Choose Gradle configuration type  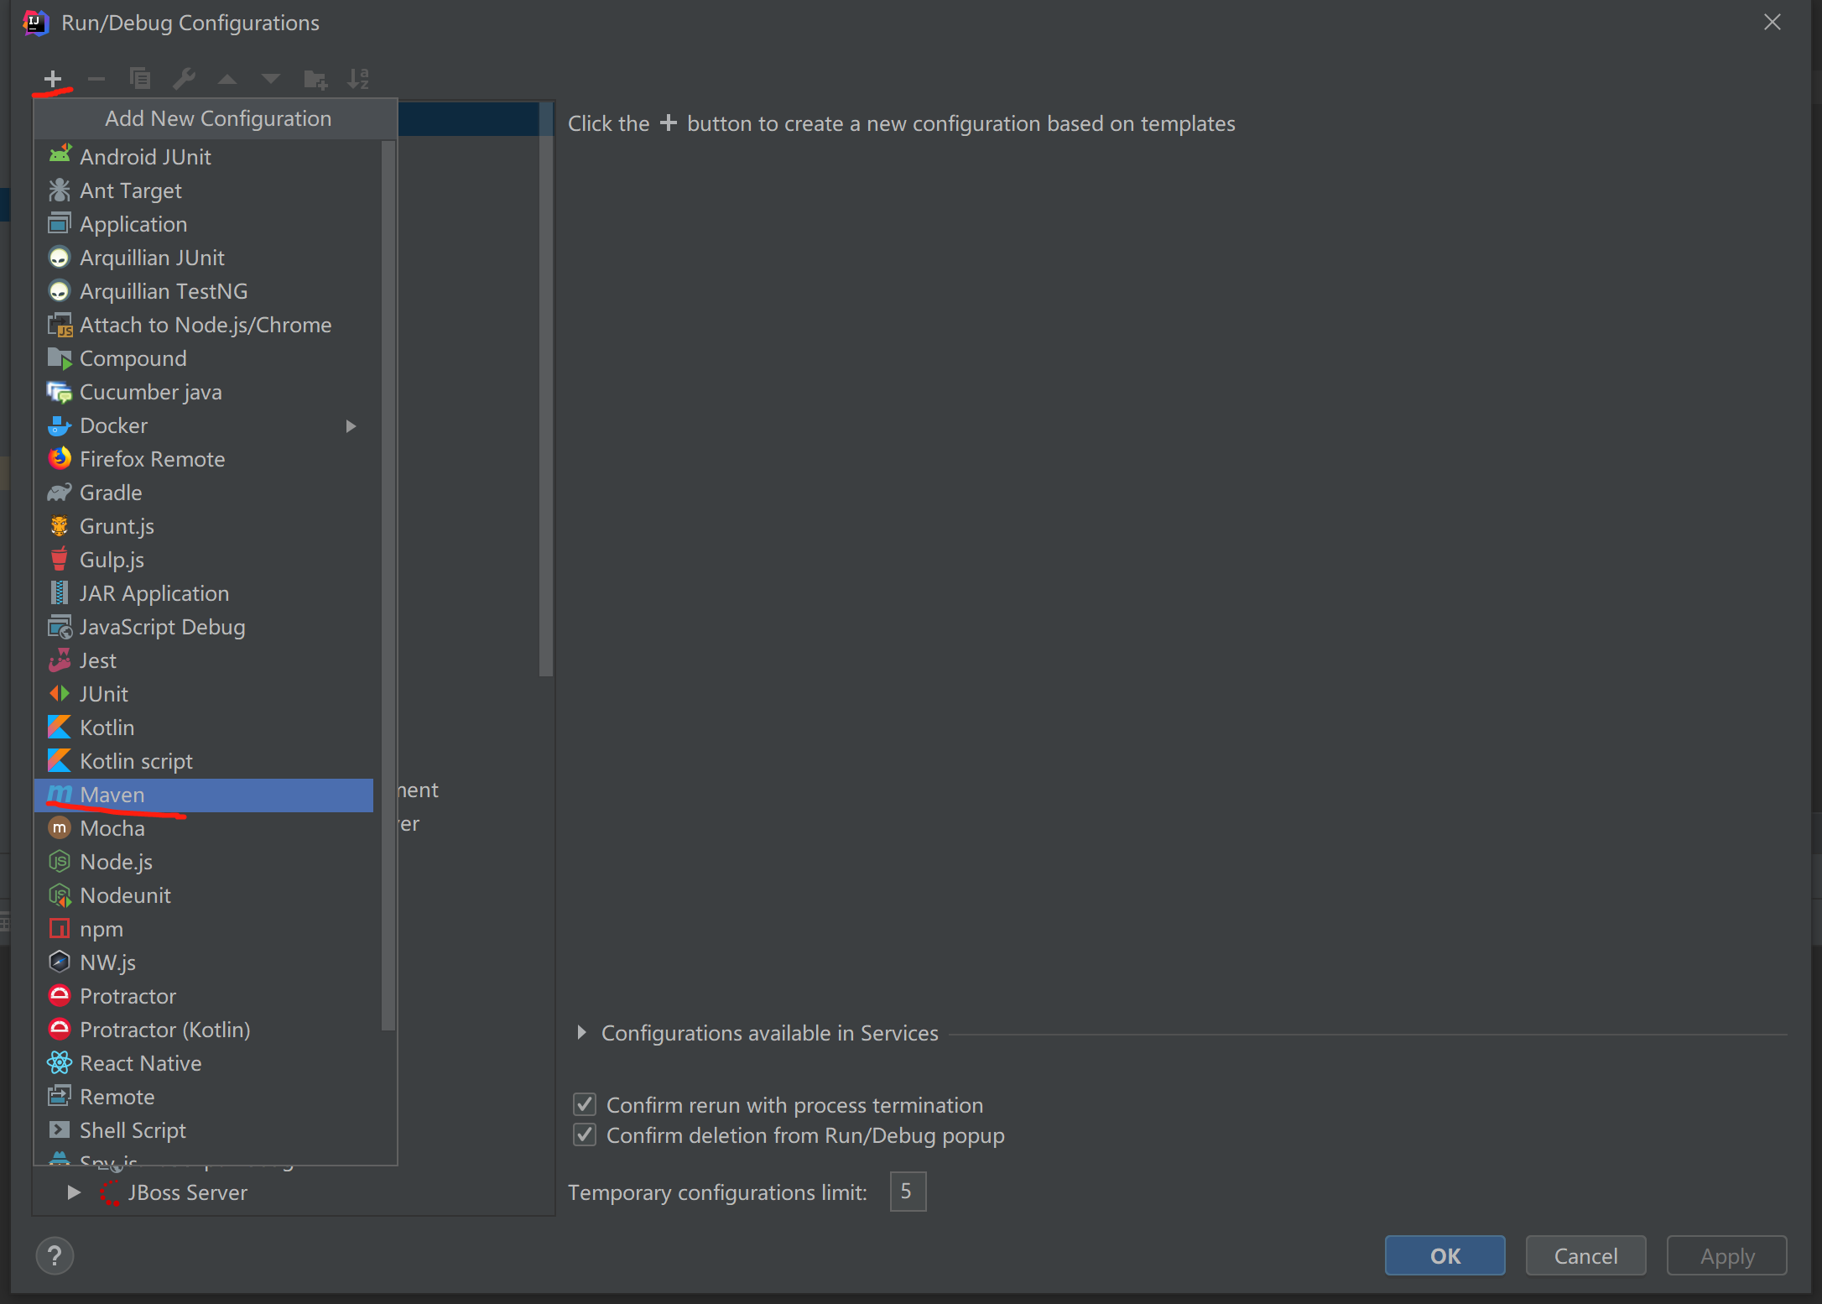[204, 493]
